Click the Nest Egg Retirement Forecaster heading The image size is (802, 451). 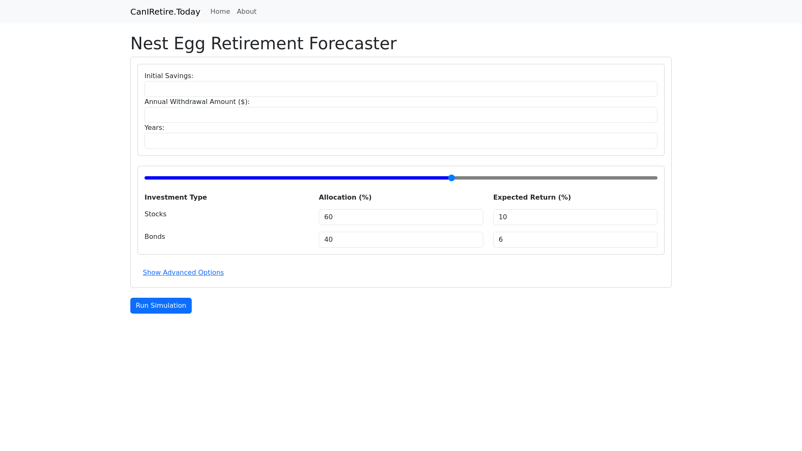pos(263,43)
